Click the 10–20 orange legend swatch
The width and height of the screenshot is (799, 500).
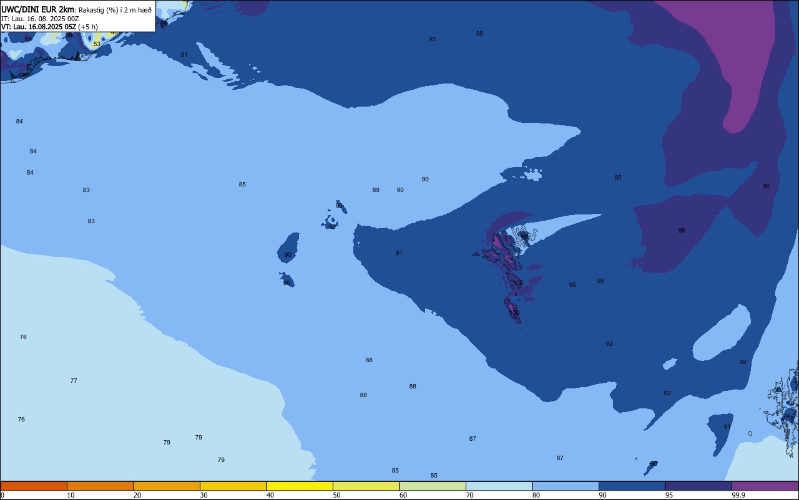pyautogui.click(x=100, y=486)
